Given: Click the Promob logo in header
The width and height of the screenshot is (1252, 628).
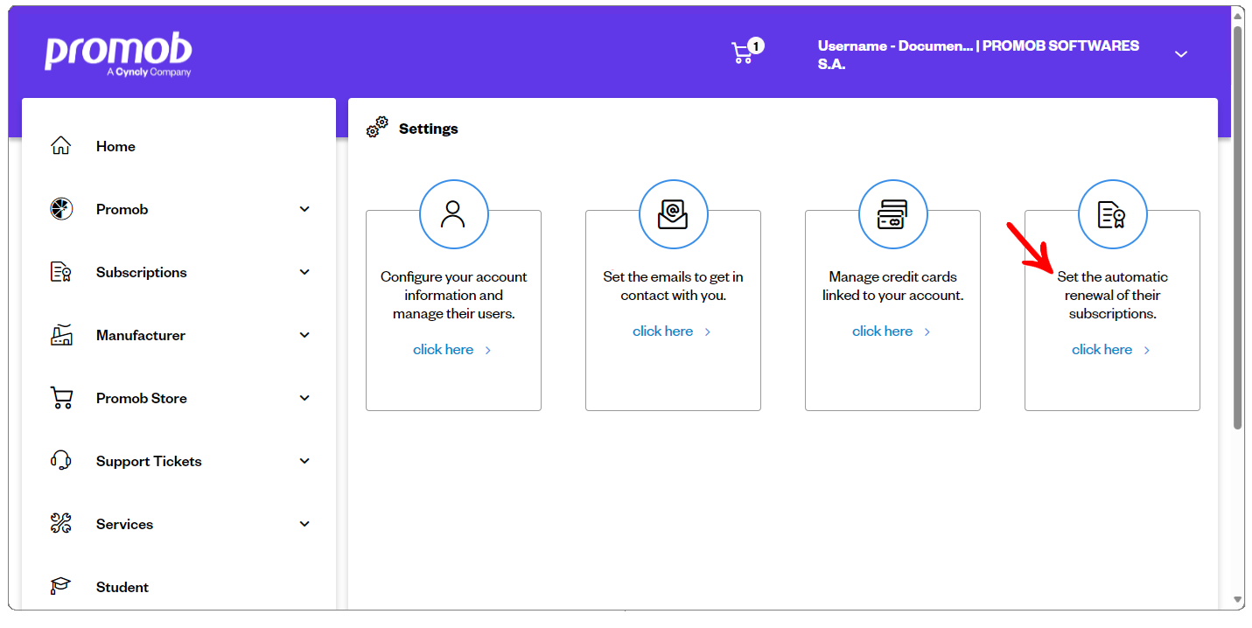Looking at the screenshot, I should (118, 56).
